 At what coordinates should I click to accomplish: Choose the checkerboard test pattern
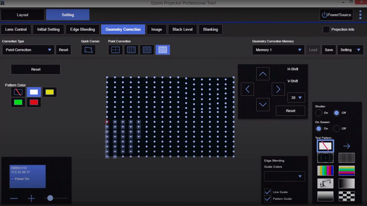point(347,196)
